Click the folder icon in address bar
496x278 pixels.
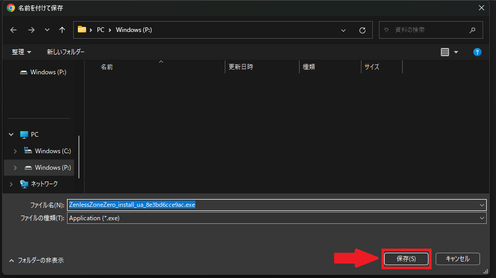[x=82, y=29]
